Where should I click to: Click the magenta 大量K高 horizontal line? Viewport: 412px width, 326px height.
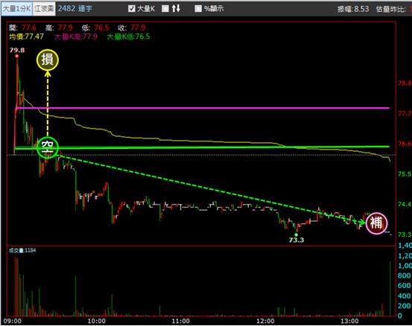[203, 108]
